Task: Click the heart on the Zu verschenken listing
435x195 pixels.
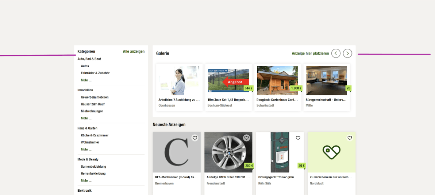Action: 350,138
